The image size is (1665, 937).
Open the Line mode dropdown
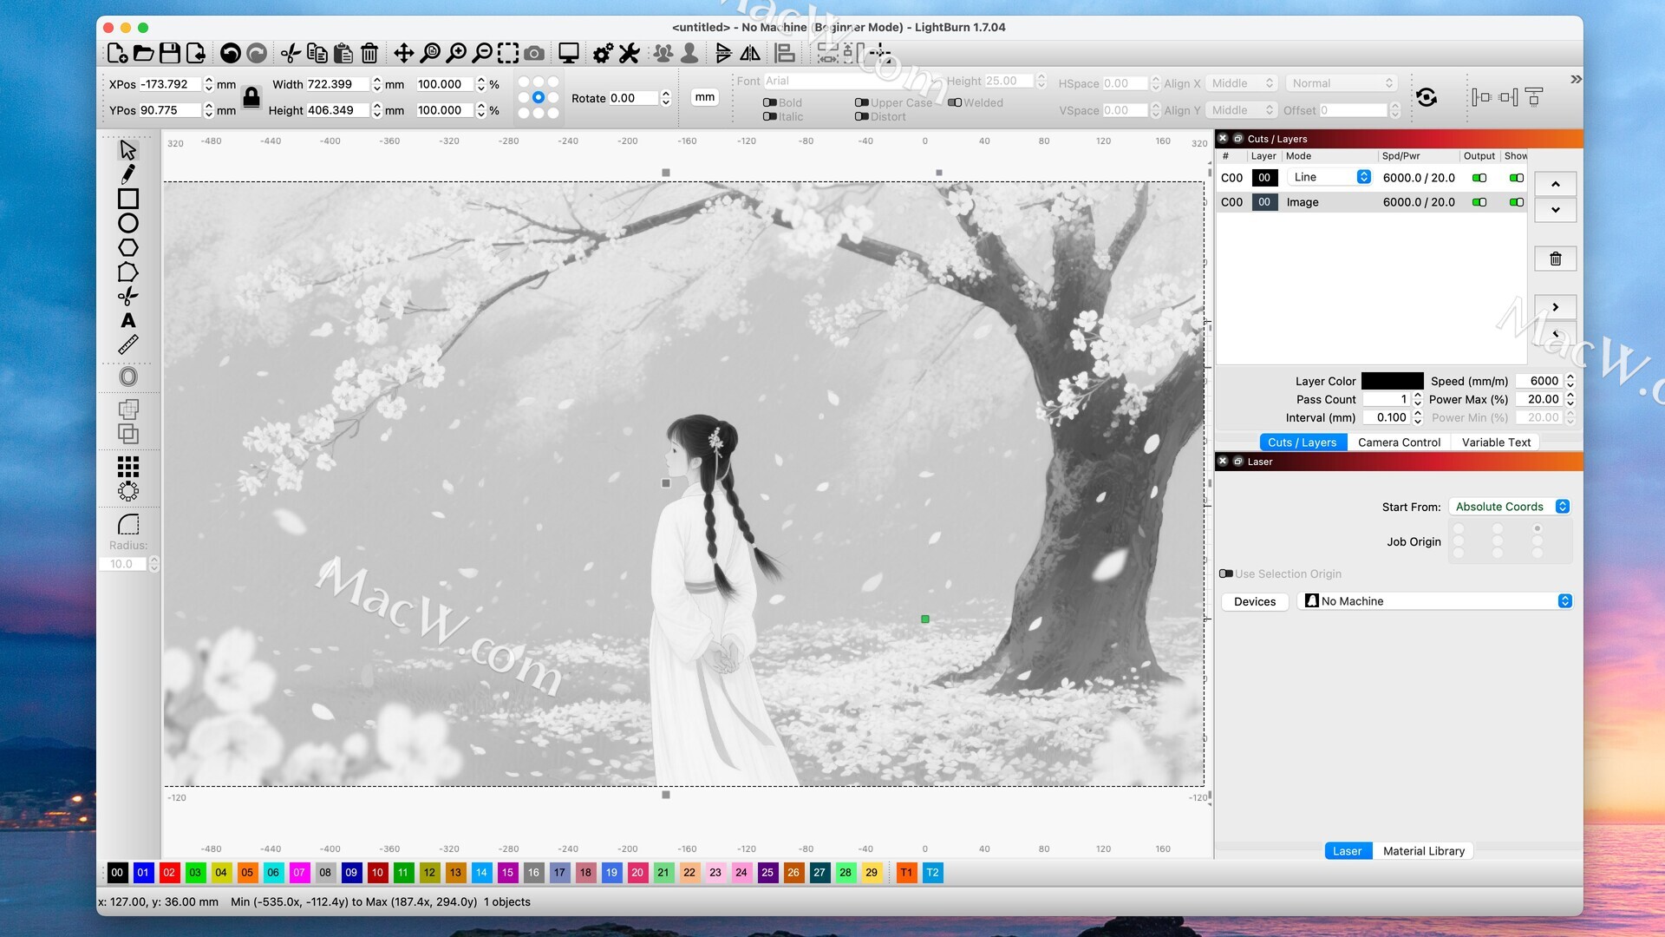pyautogui.click(x=1329, y=177)
